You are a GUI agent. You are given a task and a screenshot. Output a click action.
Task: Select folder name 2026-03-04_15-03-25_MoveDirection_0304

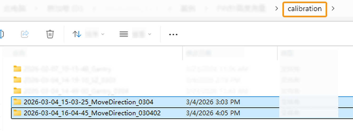click(88, 102)
